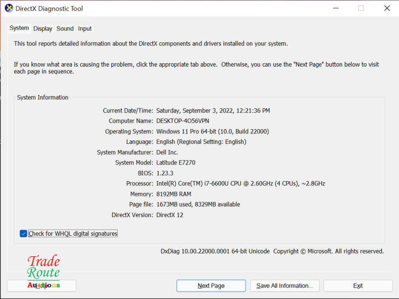Click the DirectX Diagnostic Tool window title
This screenshot has width=399, height=299.
tap(49, 8)
